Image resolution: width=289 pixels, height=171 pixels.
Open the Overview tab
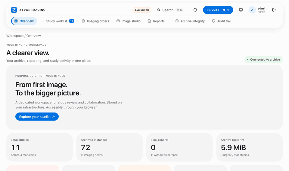(x=24, y=21)
